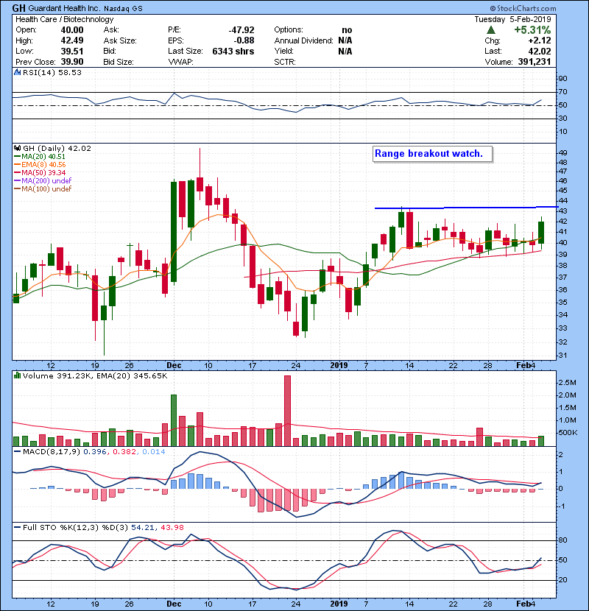Image resolution: width=589 pixels, height=611 pixels.
Task: Click the stochastic %K value 54.21
Action: (x=142, y=527)
